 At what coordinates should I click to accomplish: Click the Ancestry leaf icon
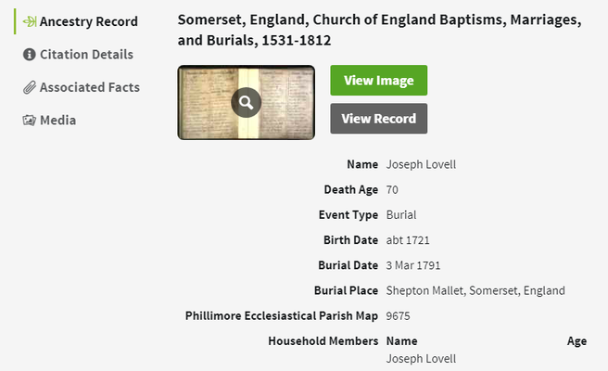30,21
